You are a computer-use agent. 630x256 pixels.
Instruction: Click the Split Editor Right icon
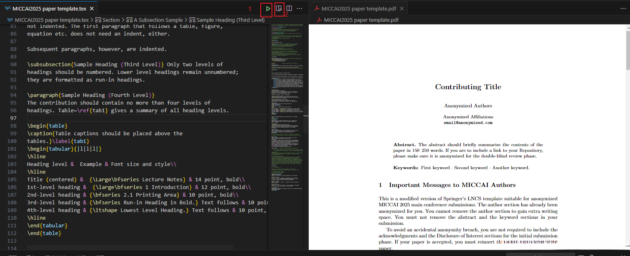(x=289, y=8)
